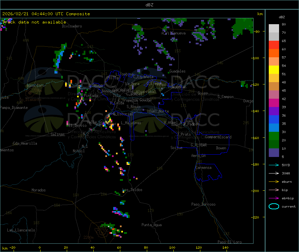Click the Salinas map label
The width and height of the screenshot is (299, 252).
point(57,134)
